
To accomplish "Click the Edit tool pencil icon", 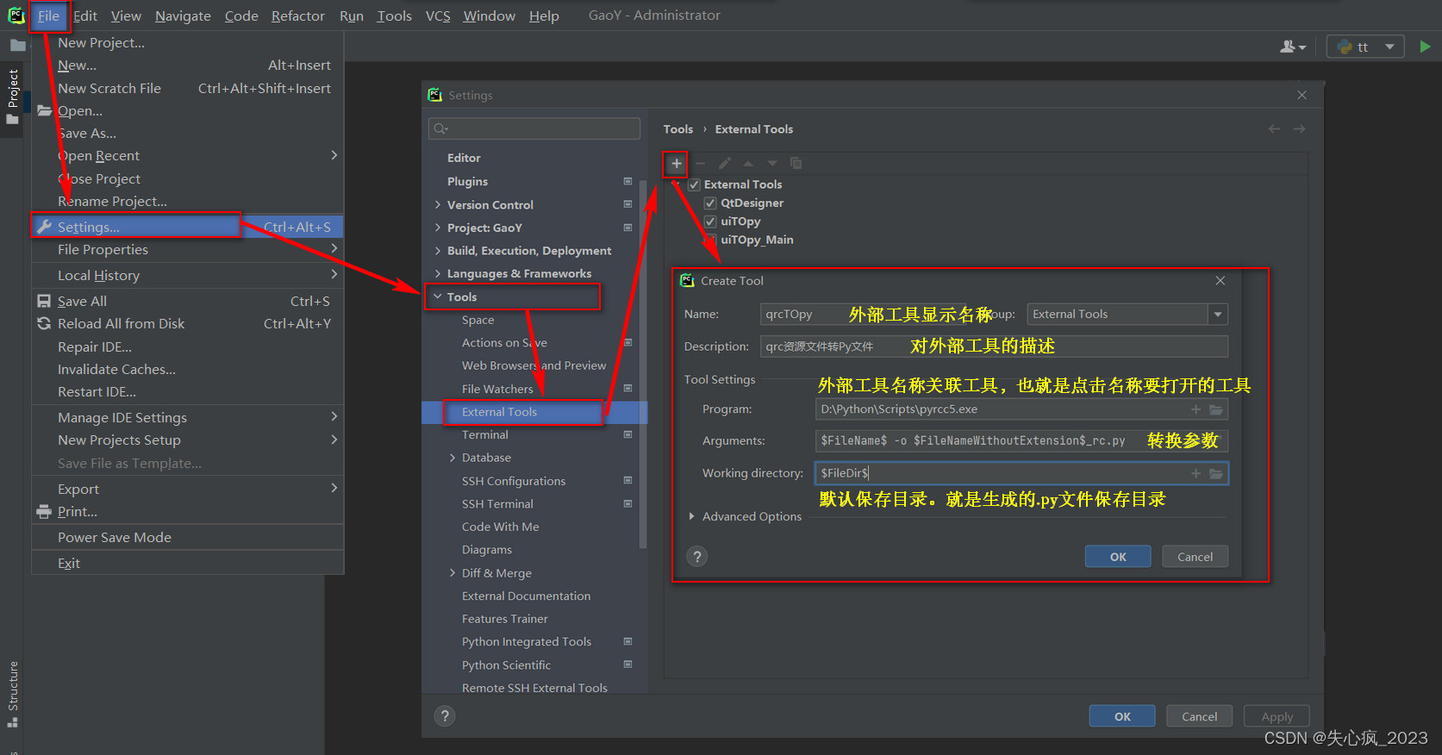I will pos(725,164).
